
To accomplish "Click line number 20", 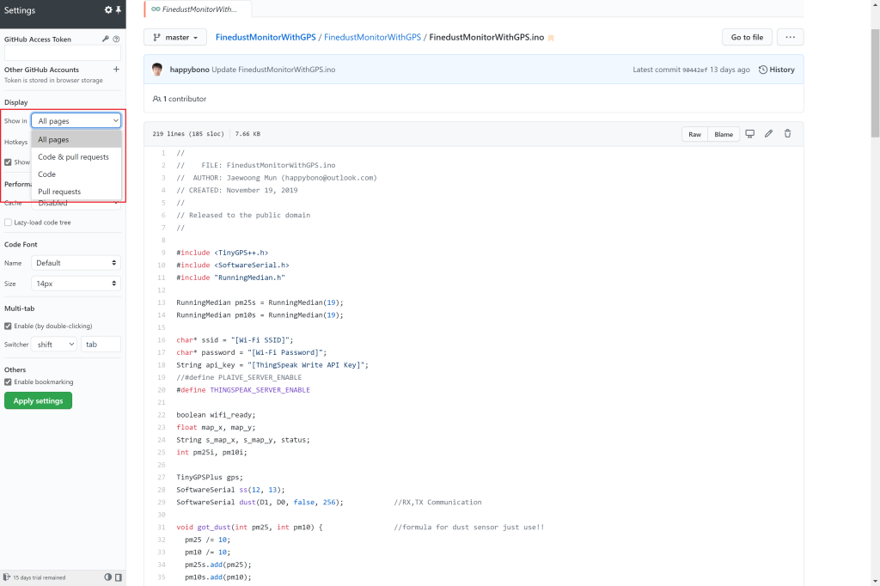I will (x=162, y=389).
